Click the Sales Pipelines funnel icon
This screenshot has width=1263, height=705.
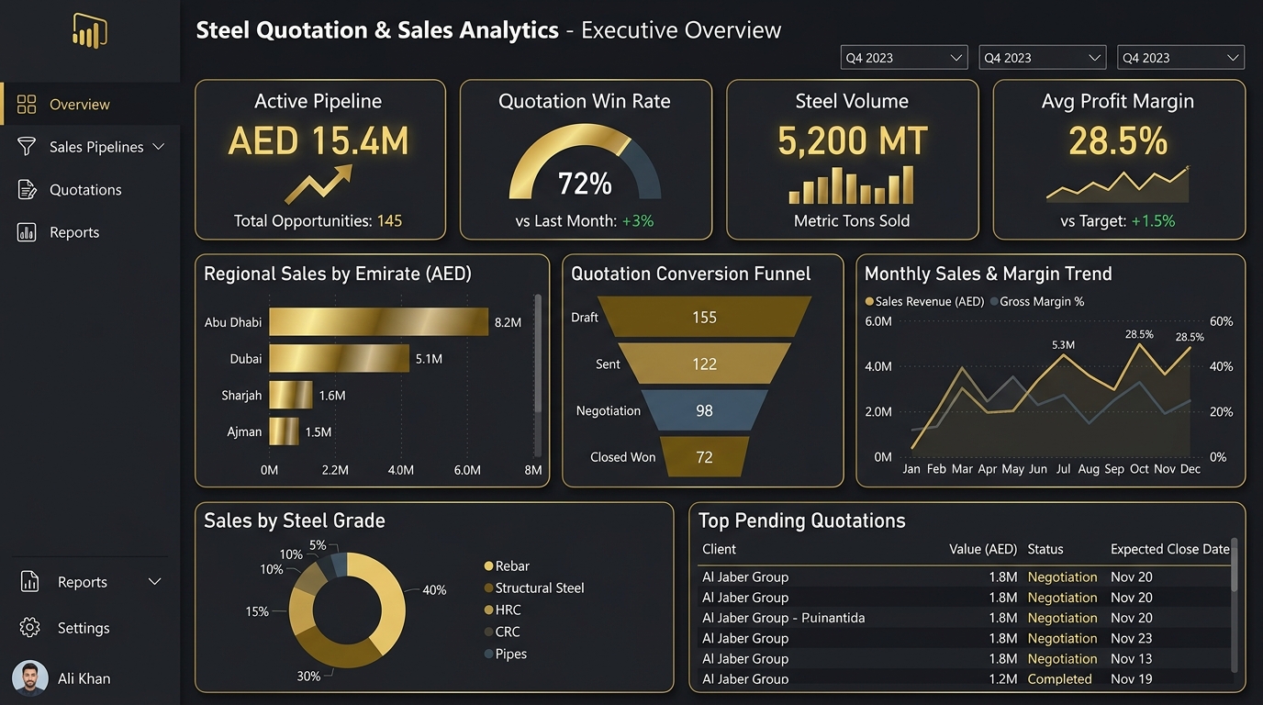click(x=27, y=147)
